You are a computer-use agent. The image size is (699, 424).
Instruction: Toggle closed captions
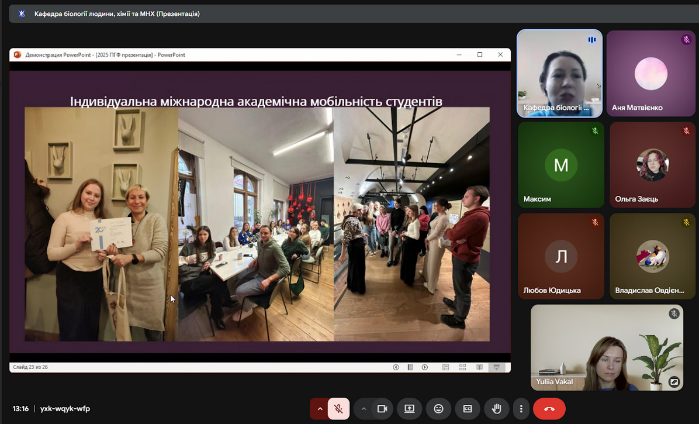(468, 409)
